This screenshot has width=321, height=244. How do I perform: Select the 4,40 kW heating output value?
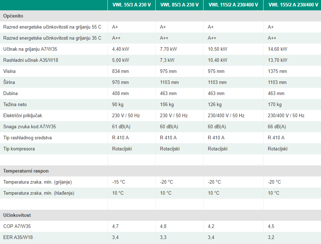[121, 49]
